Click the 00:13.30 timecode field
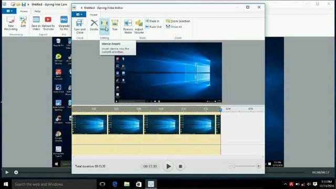The image size is (336, 189). pos(150,166)
